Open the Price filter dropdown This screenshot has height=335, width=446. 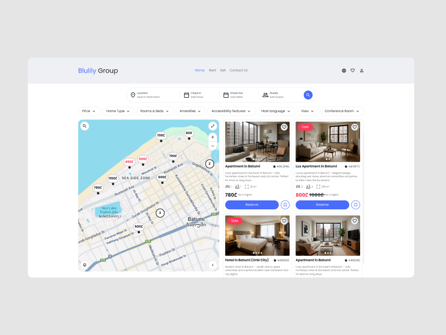point(88,111)
